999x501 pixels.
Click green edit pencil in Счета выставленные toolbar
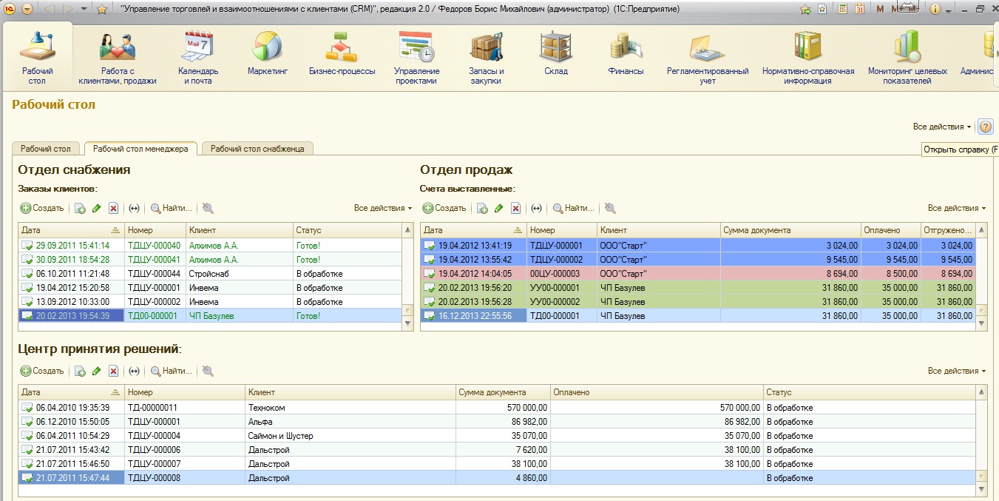pos(498,209)
